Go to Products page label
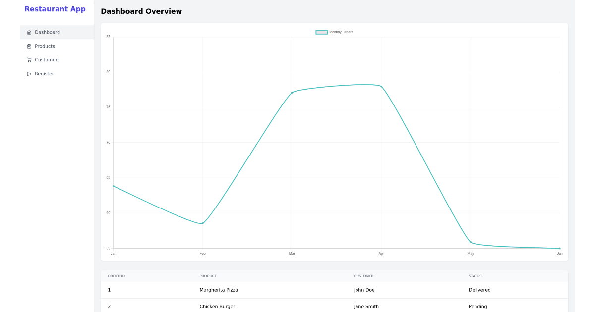 point(45,46)
